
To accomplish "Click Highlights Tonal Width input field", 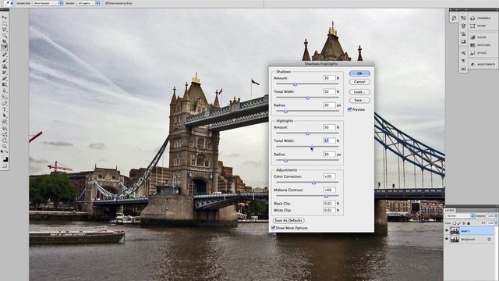I will (329, 140).
